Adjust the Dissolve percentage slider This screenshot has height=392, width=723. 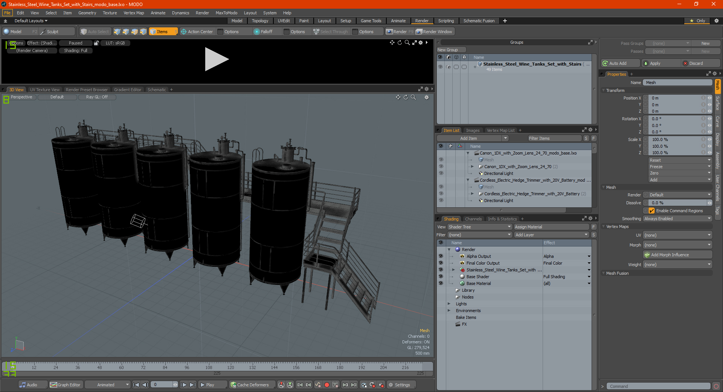(x=677, y=203)
